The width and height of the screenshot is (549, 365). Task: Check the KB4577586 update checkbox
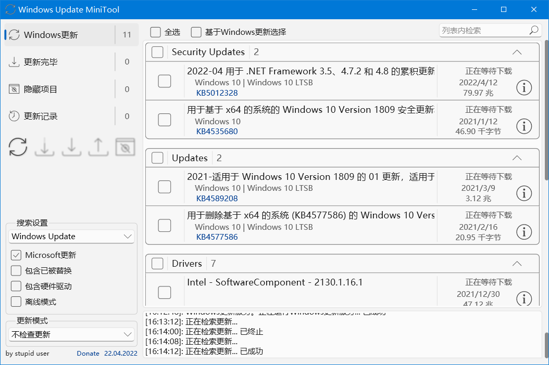(165, 226)
